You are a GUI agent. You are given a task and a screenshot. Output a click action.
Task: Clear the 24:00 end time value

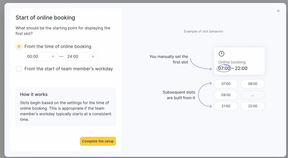tap(93, 57)
